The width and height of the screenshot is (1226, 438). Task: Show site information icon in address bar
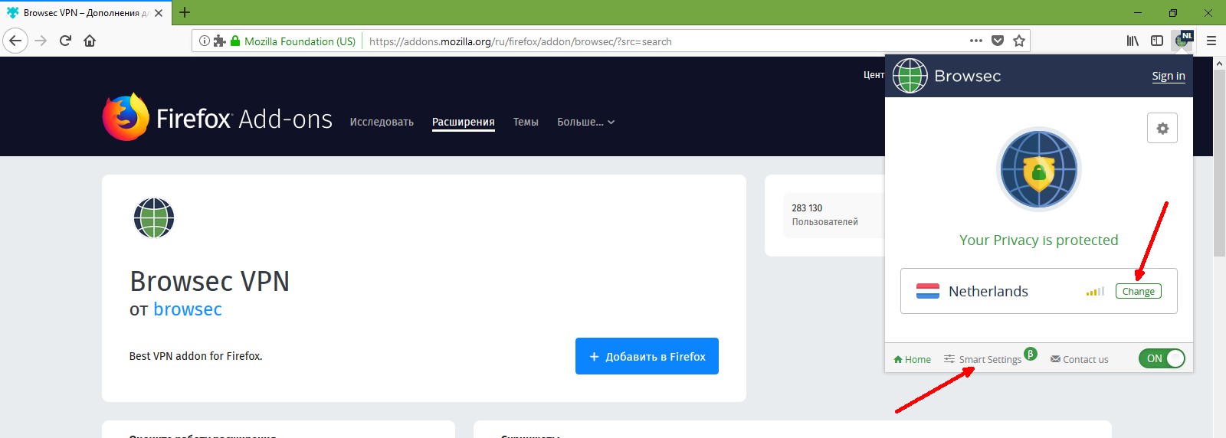204,41
